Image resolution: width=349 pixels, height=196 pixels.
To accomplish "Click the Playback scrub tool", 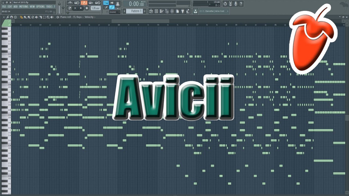I will (x=52, y=17).
